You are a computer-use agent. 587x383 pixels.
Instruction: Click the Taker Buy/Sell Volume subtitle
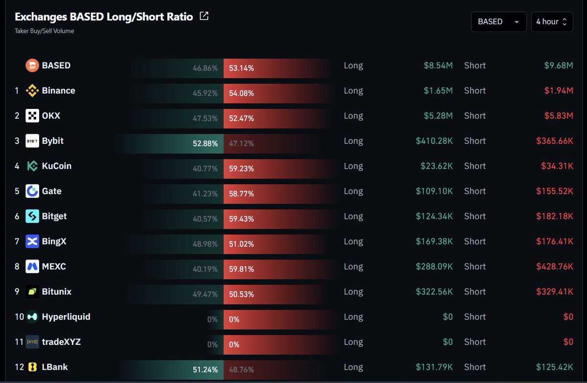pos(45,31)
